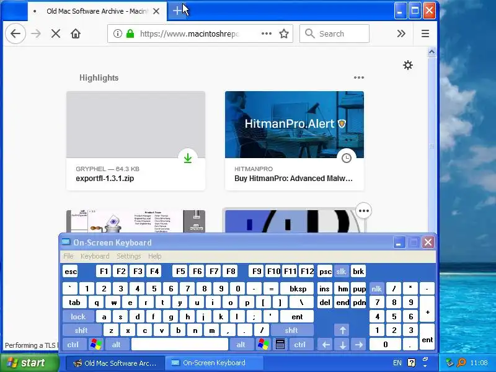Switch to Old Mac Software Arc... taskbar button
The image size is (496, 372).
tap(115, 363)
